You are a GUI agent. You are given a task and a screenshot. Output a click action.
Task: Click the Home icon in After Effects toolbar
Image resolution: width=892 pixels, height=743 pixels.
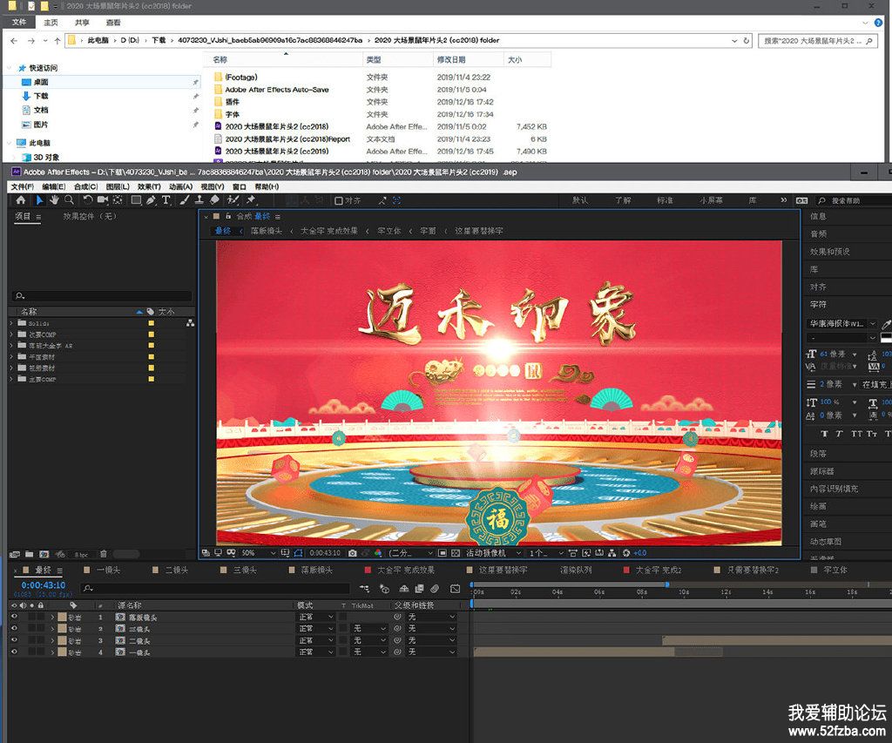(21, 199)
